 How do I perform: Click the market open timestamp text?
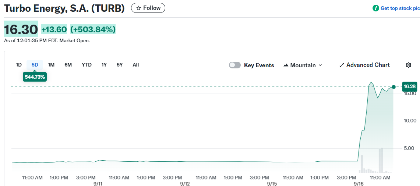[47, 41]
